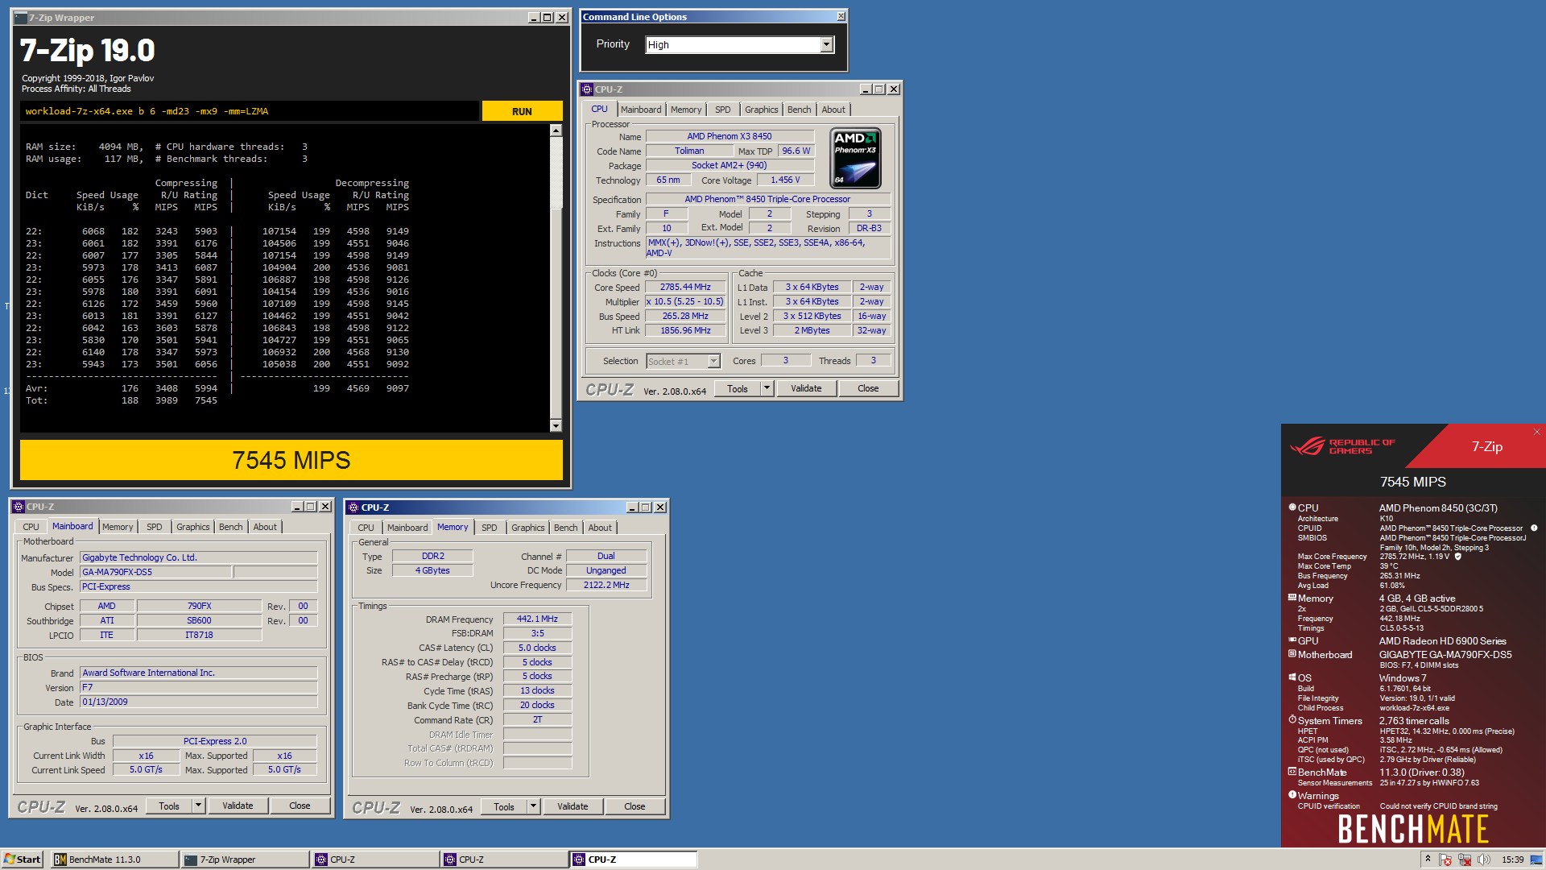Click scroll-down arrow in 7-Zip output
1546x870 pixels.
click(x=556, y=425)
